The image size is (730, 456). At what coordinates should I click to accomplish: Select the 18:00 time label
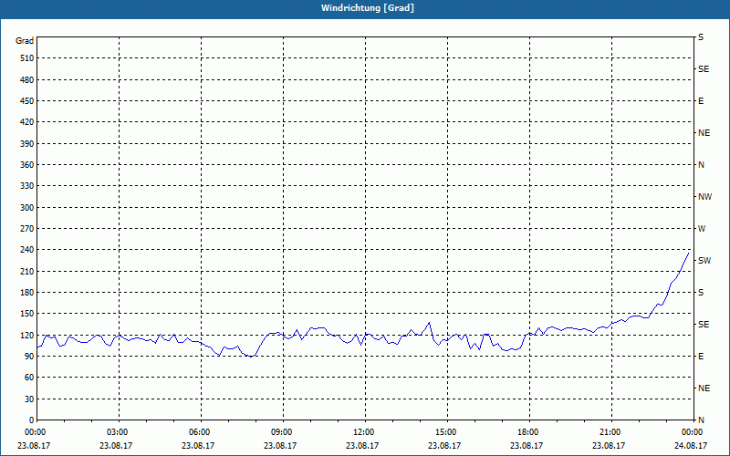point(527,432)
